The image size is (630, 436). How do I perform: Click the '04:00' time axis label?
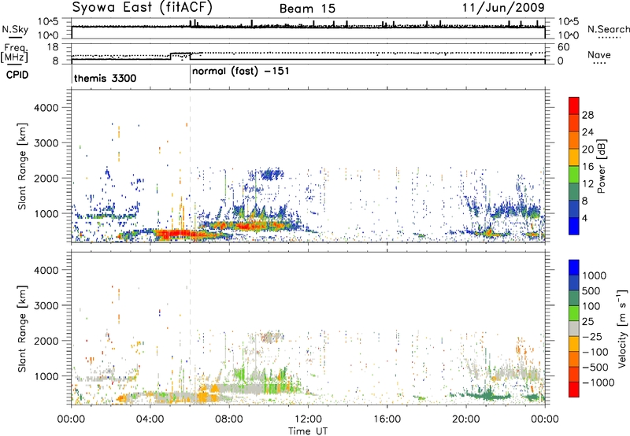click(150, 419)
